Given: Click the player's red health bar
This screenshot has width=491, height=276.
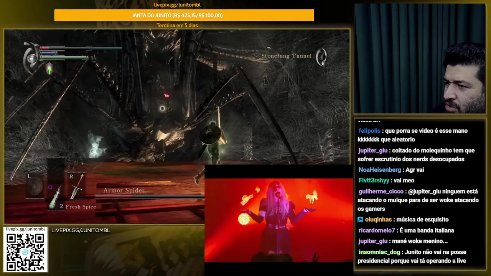Looking at the screenshot, I should pos(65,49).
